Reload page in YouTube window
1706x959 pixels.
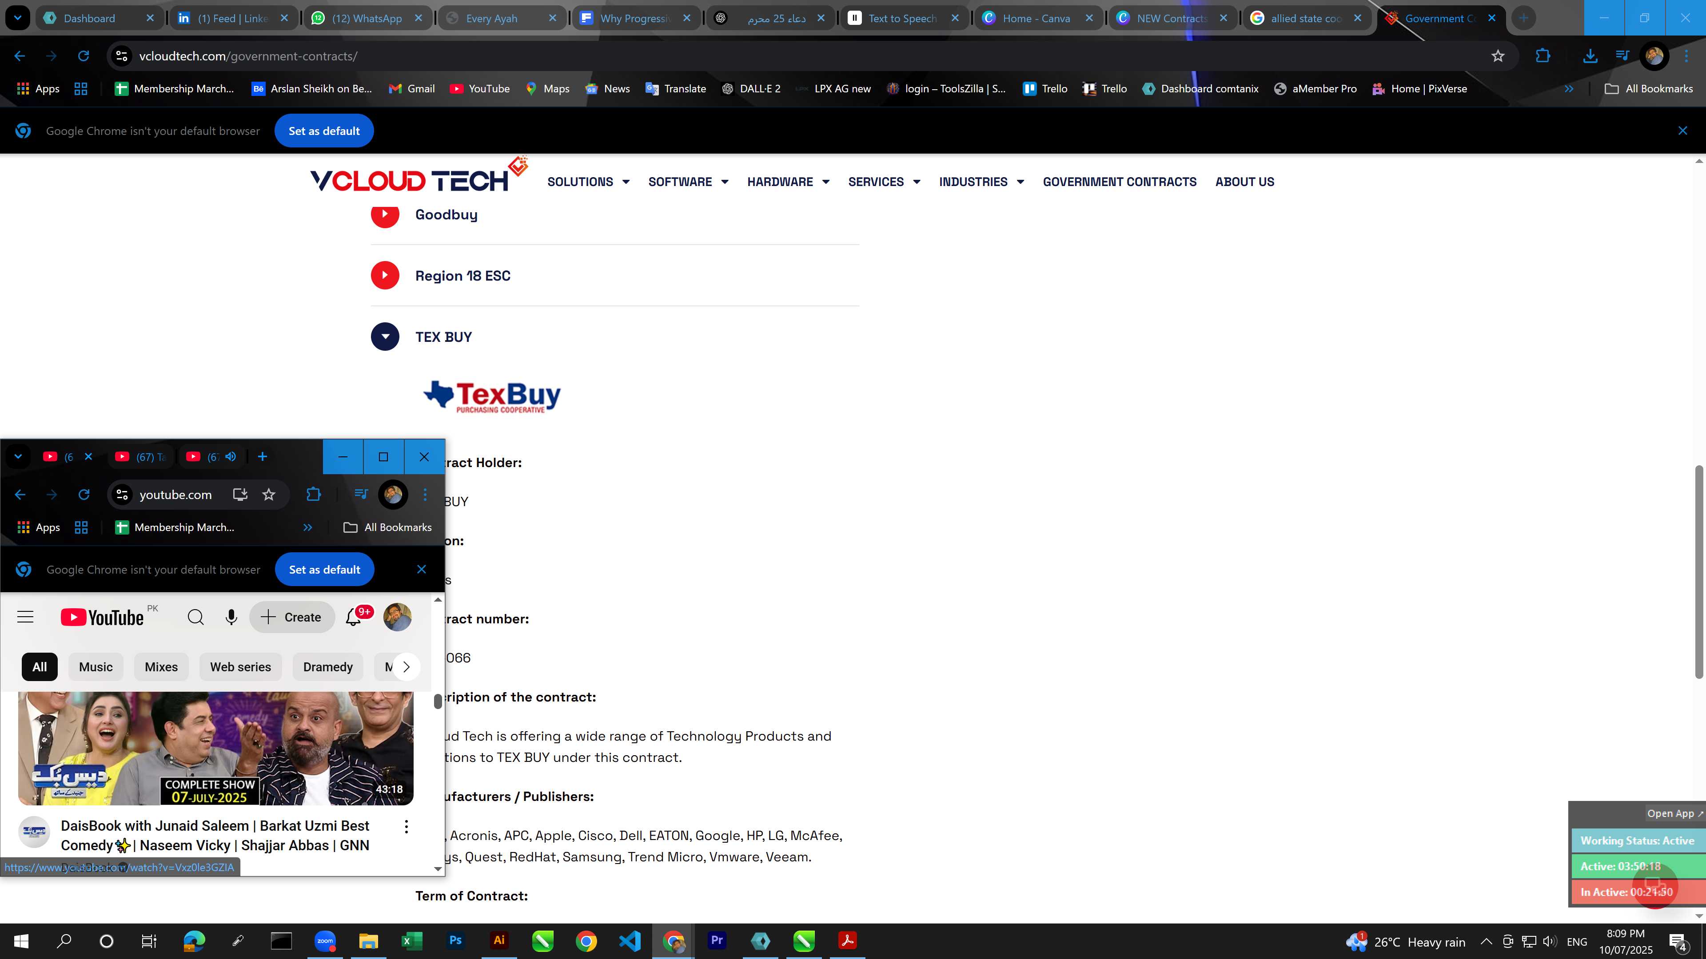pyautogui.click(x=84, y=495)
